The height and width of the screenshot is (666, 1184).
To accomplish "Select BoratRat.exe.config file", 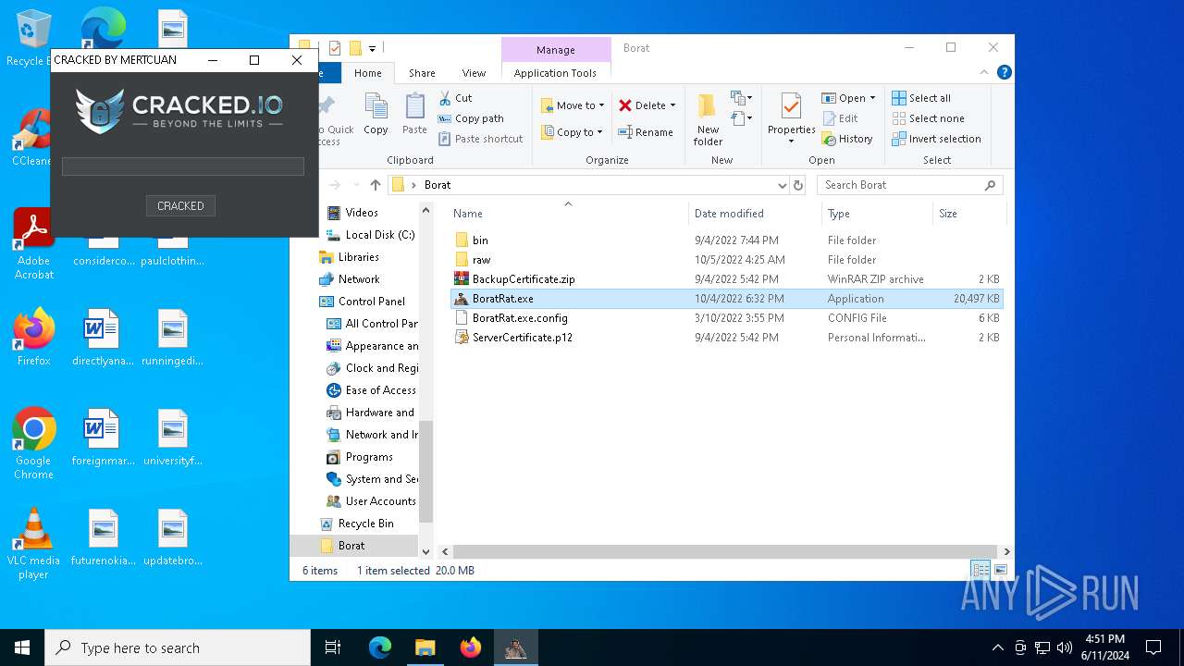I will (726, 318).
